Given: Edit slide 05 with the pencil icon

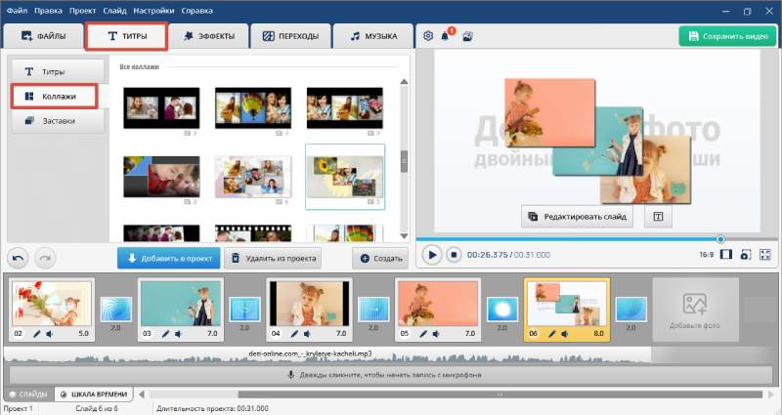Looking at the screenshot, I should (x=423, y=333).
